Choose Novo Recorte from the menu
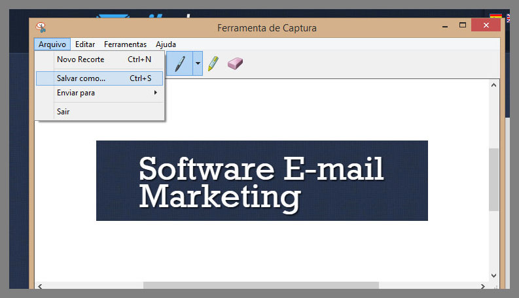The height and width of the screenshot is (298, 519). 99,59
